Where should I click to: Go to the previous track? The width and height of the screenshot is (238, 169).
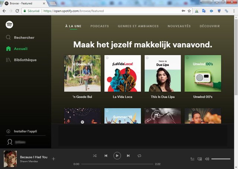pos(106,156)
